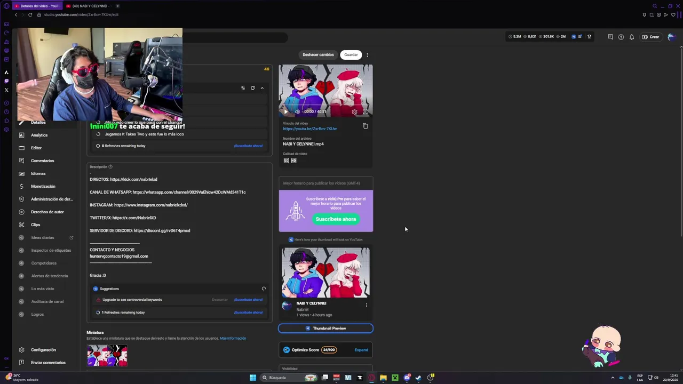Open a new browser tab
The image size is (683, 384).
tap(117, 6)
